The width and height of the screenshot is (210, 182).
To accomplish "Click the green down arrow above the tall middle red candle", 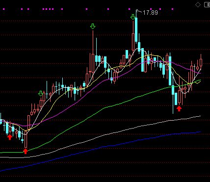I will (93, 26).
